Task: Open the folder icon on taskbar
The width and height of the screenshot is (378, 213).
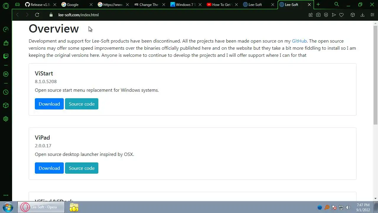Action: (x=74, y=207)
